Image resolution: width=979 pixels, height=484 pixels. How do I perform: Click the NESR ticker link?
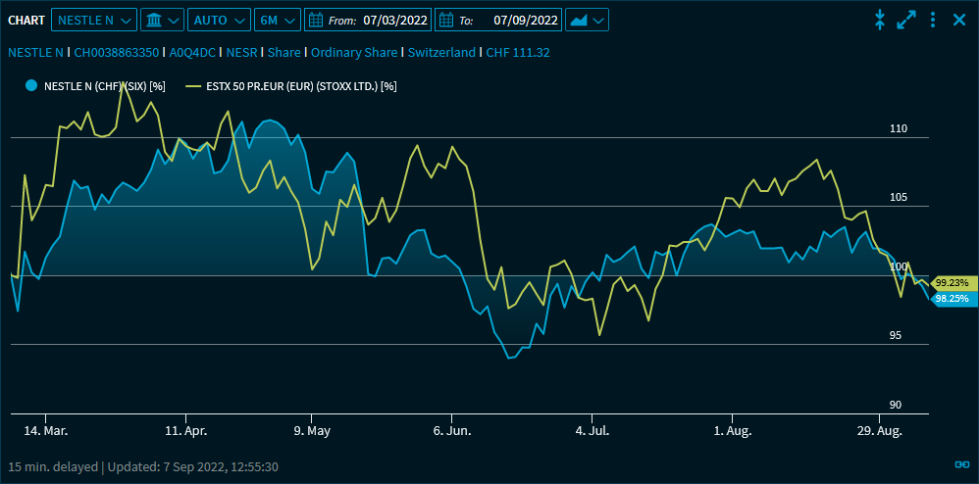pos(241,53)
